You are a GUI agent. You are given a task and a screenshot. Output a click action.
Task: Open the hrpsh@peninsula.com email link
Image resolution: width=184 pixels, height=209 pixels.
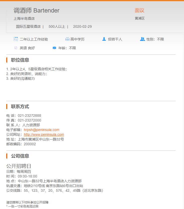tap(41, 130)
